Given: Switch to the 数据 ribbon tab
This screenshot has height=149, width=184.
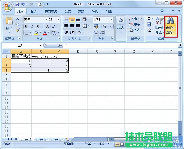Looking at the screenshot, I should [82, 11].
